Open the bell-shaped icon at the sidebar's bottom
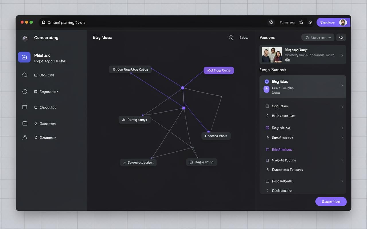Screen dimensions: 367x229 tap(25, 138)
